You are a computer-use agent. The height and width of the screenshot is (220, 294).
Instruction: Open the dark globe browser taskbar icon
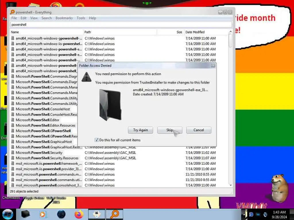[x=61, y=214]
